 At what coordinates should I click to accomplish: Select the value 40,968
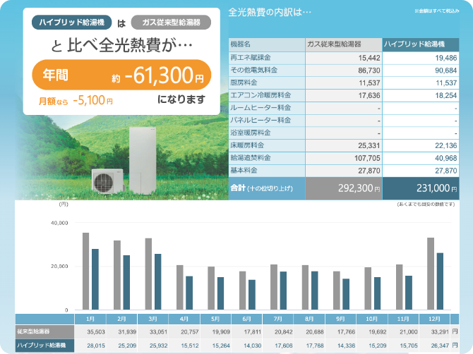point(446,158)
